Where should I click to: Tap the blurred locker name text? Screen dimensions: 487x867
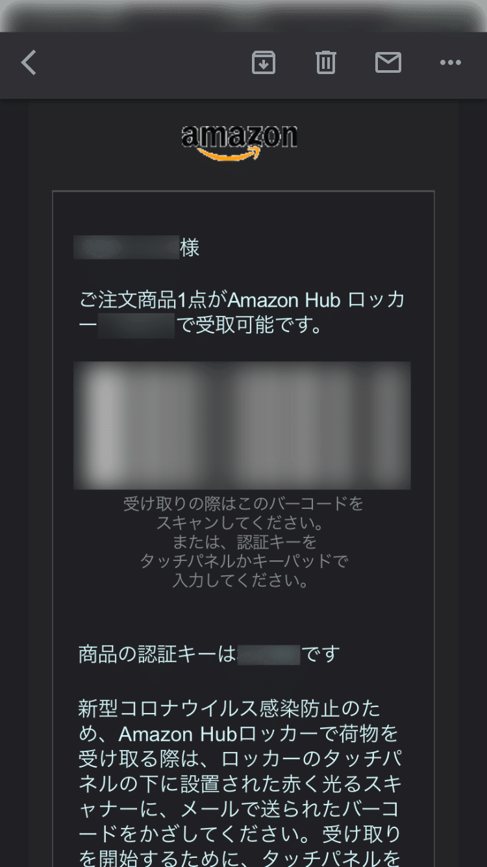[x=136, y=326]
